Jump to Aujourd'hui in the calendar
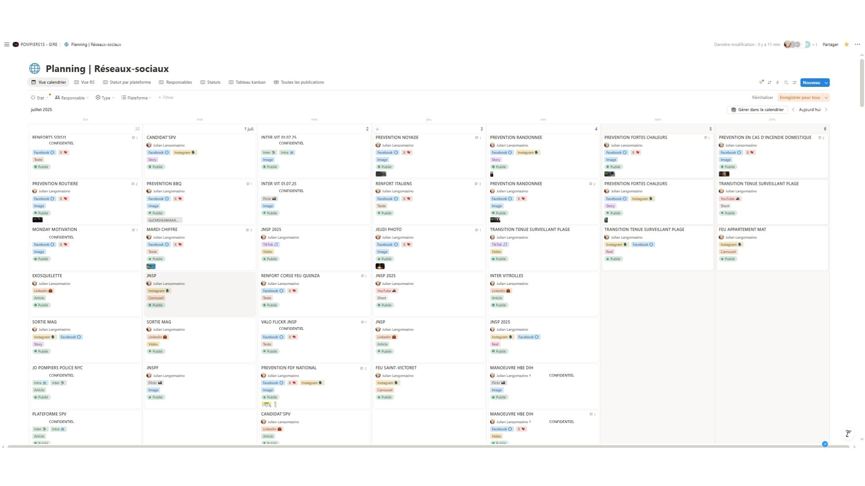The image size is (865, 486). pos(810,110)
